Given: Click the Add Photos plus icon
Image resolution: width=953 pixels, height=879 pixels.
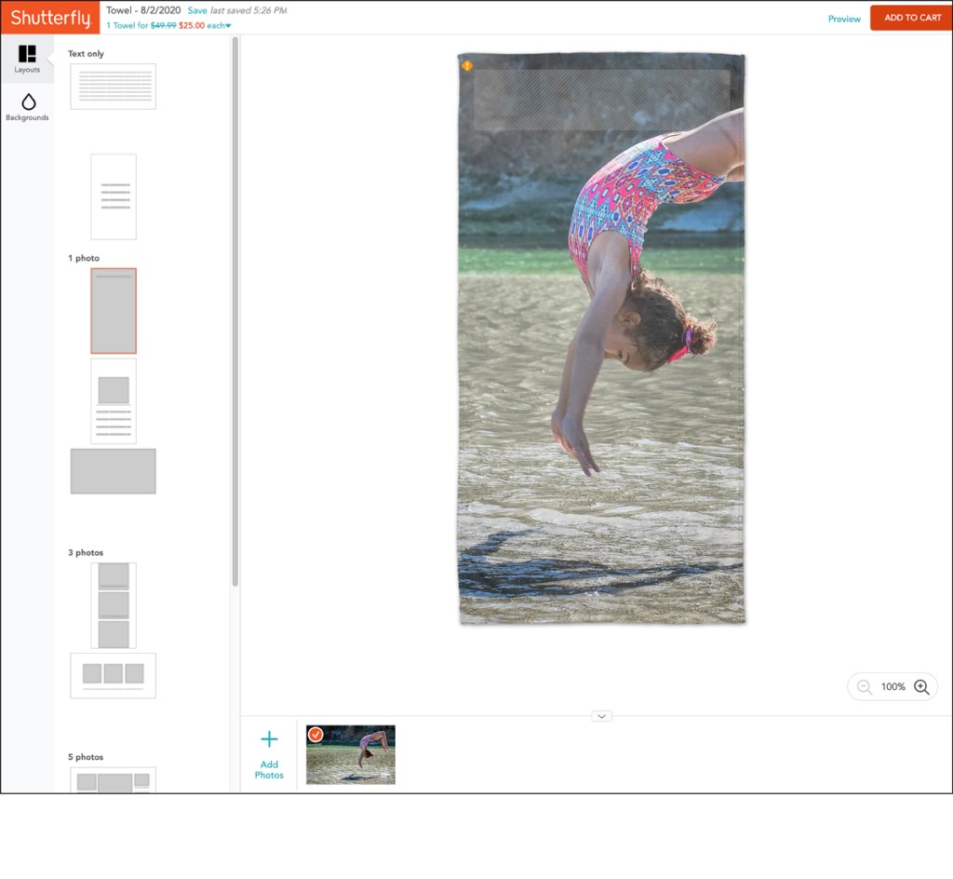Looking at the screenshot, I should click(x=269, y=739).
